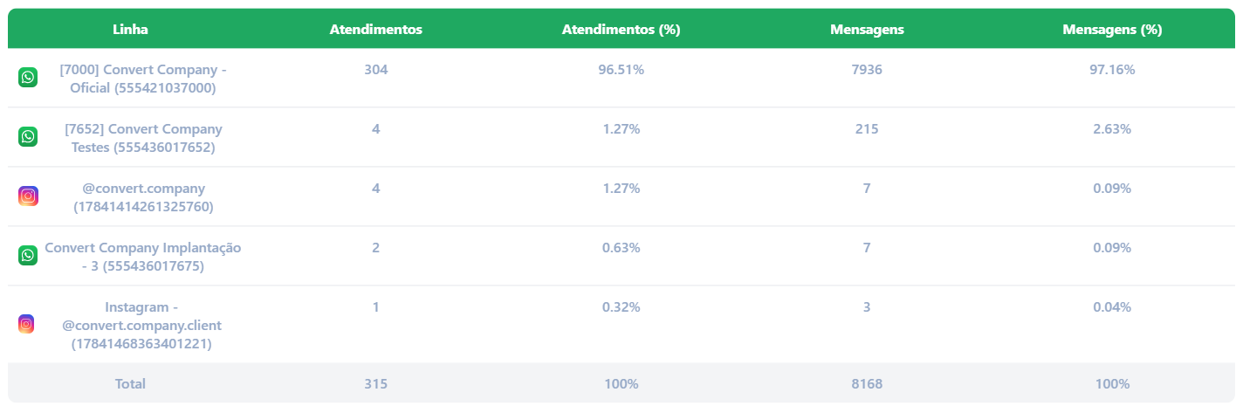The image size is (1243, 406).
Task: Click the 96.51% atendimentos percentage
Action: [621, 70]
